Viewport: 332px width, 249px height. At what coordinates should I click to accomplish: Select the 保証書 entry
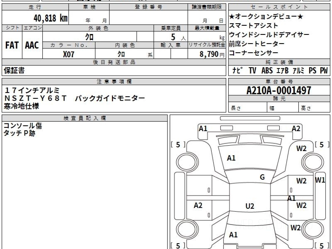pyautogui.click(x=14, y=71)
